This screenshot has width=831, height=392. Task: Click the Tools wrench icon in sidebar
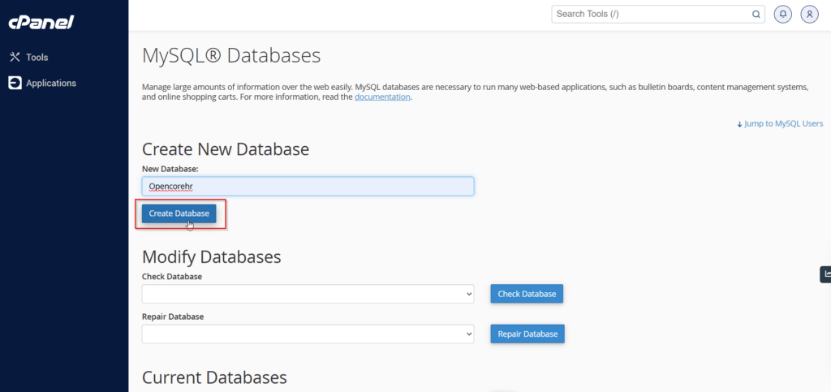tap(15, 57)
